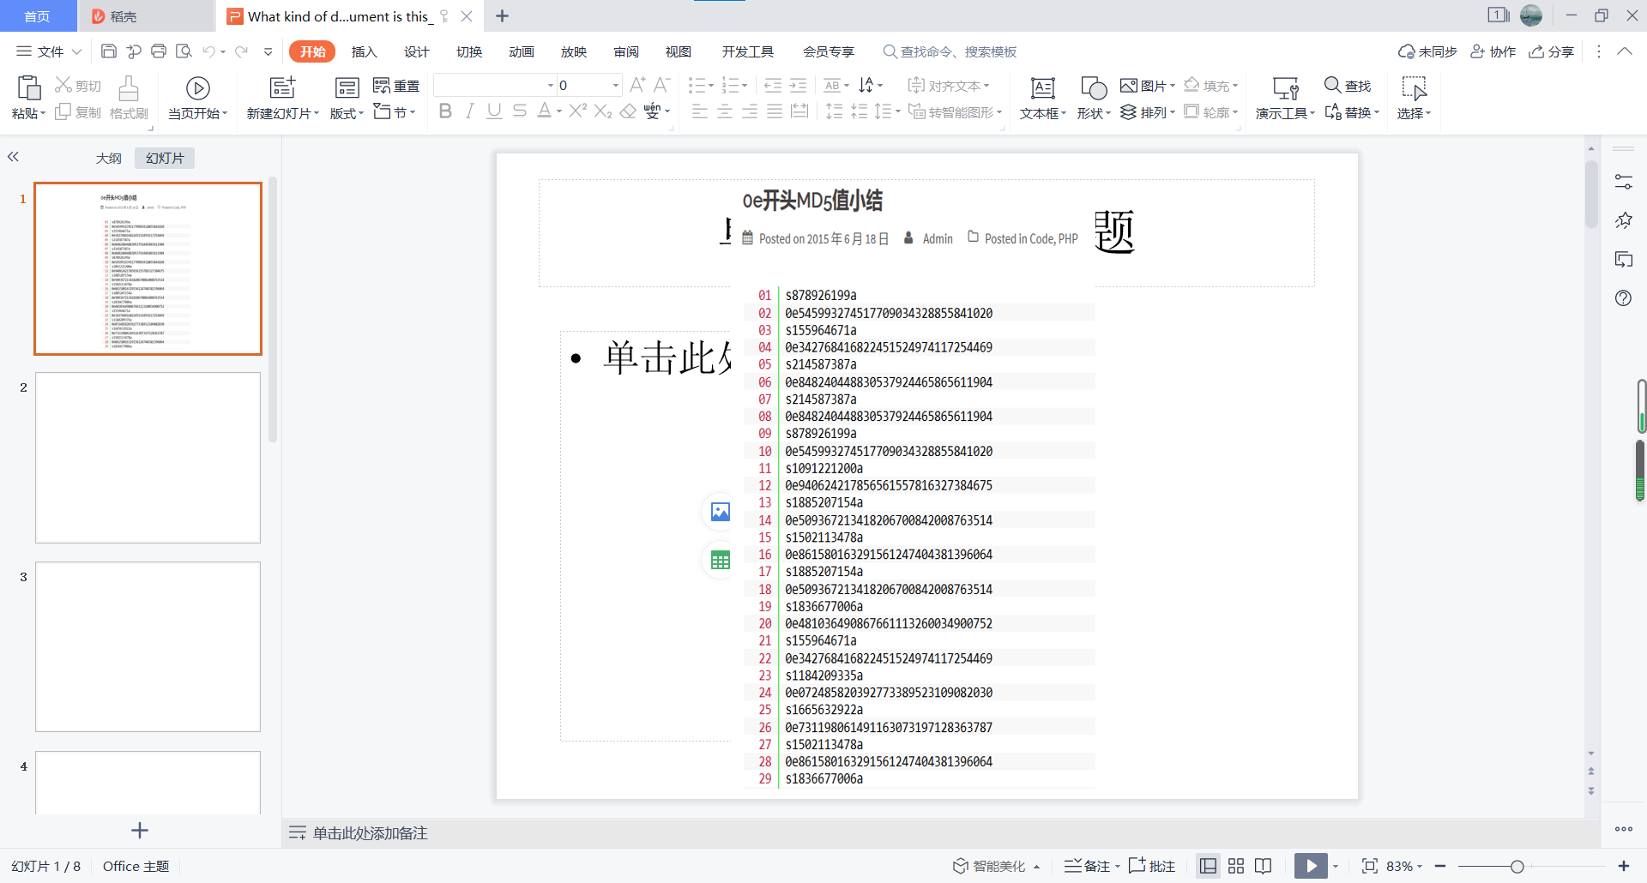Switch to the 大纲 outline tab

[x=108, y=158]
